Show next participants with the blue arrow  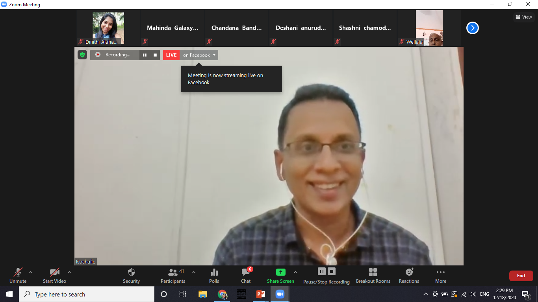pyautogui.click(x=473, y=28)
